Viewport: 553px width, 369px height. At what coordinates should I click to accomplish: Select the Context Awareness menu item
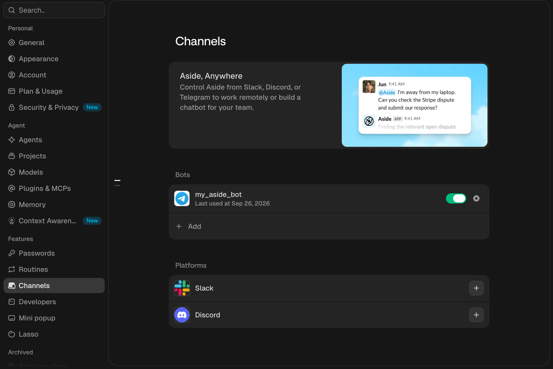coord(54,221)
